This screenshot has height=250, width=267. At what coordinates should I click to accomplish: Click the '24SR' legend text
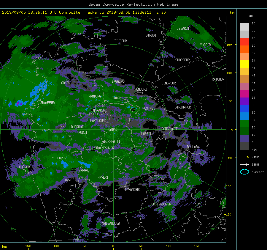pos(255,157)
